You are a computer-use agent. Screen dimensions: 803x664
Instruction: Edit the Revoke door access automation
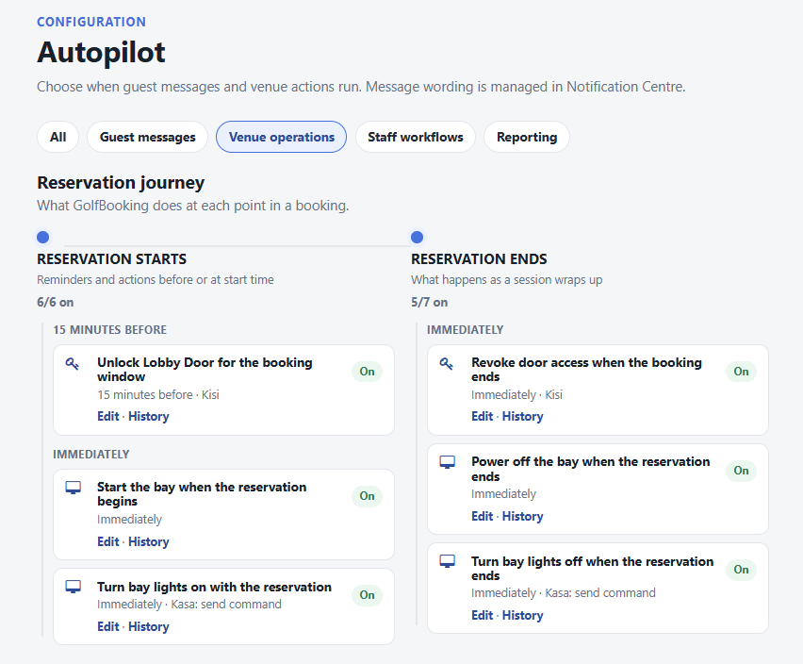click(483, 417)
